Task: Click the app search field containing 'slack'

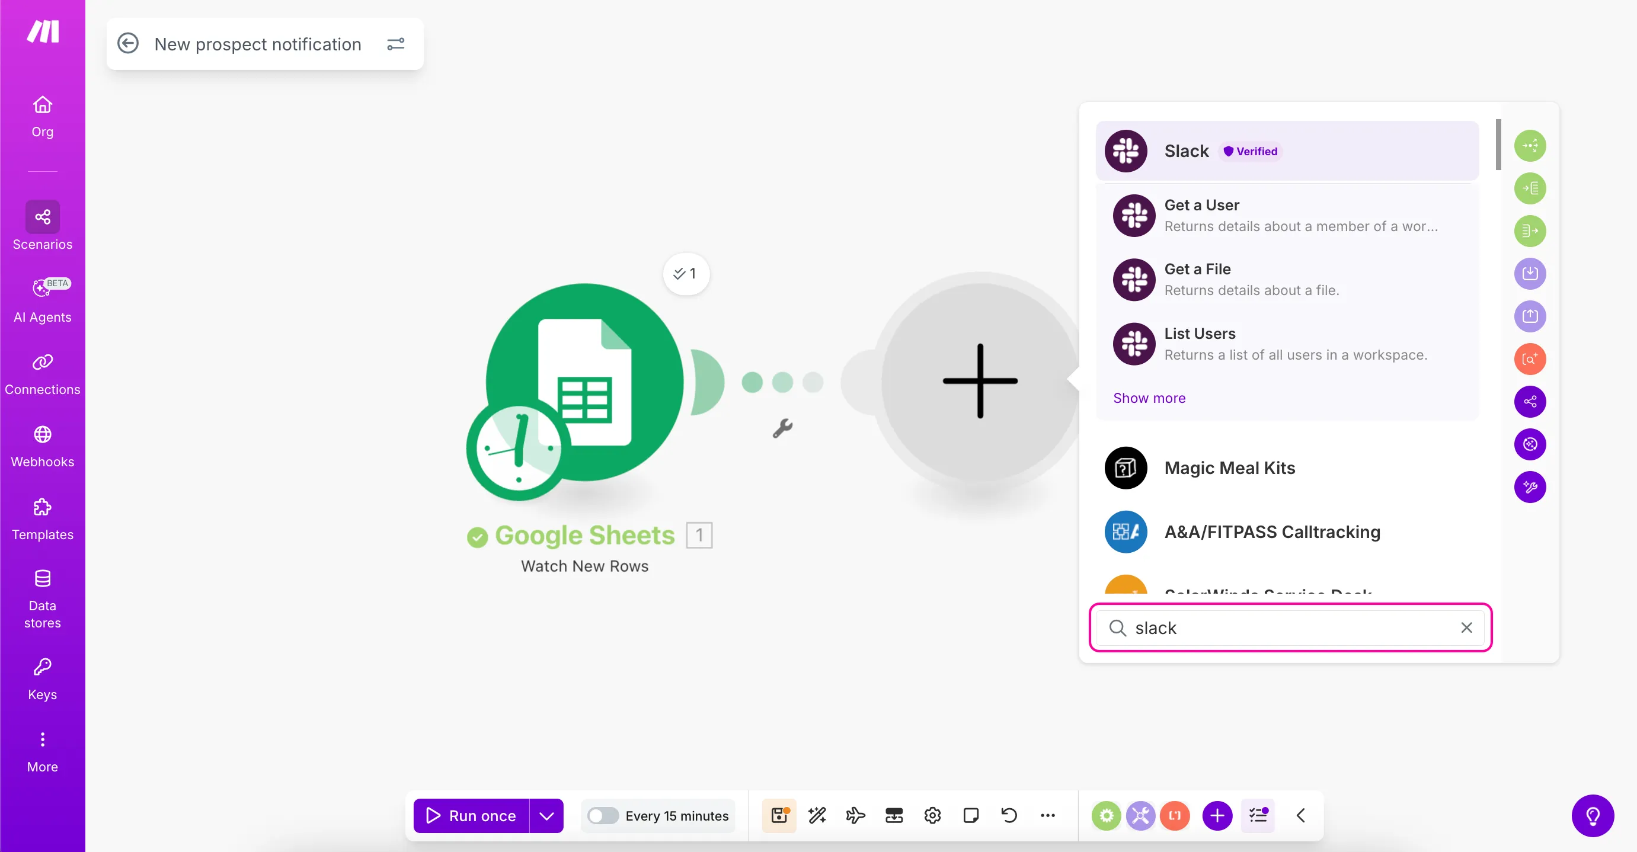Action: [x=1290, y=627]
